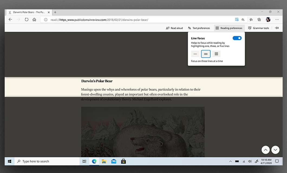This screenshot has height=173, width=287.
Task: Open File Explorer from taskbar
Action: tap(104, 161)
